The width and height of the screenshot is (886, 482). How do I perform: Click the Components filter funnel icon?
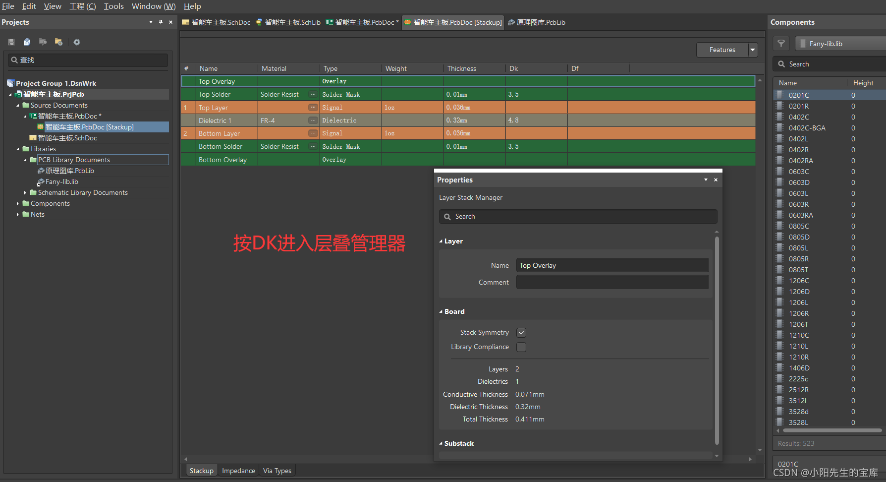click(781, 44)
